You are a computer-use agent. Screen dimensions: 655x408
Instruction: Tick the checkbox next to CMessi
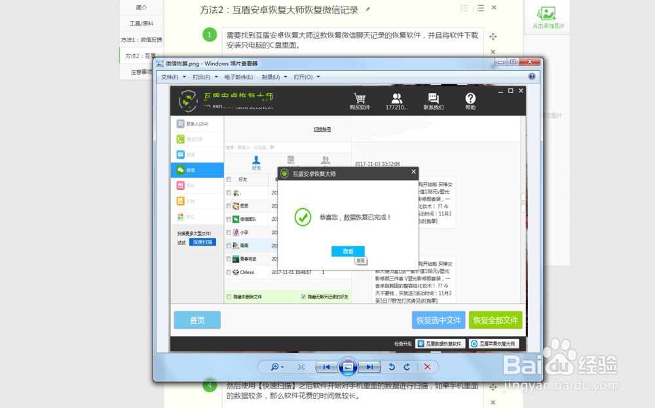tap(228, 271)
